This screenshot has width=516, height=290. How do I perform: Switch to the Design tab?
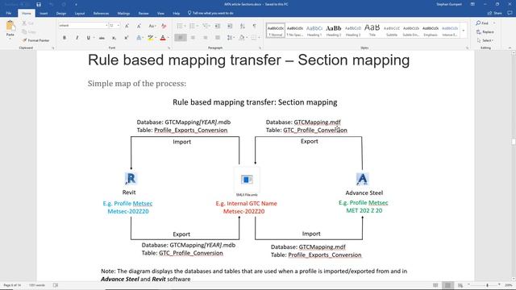(61, 14)
